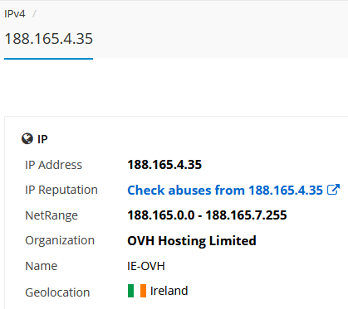Click the Ireland flag icon
The image size is (348, 309).
pos(137,291)
